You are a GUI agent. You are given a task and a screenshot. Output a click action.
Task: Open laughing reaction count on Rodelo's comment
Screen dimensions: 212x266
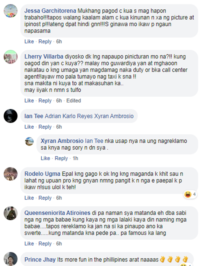click(x=190, y=194)
